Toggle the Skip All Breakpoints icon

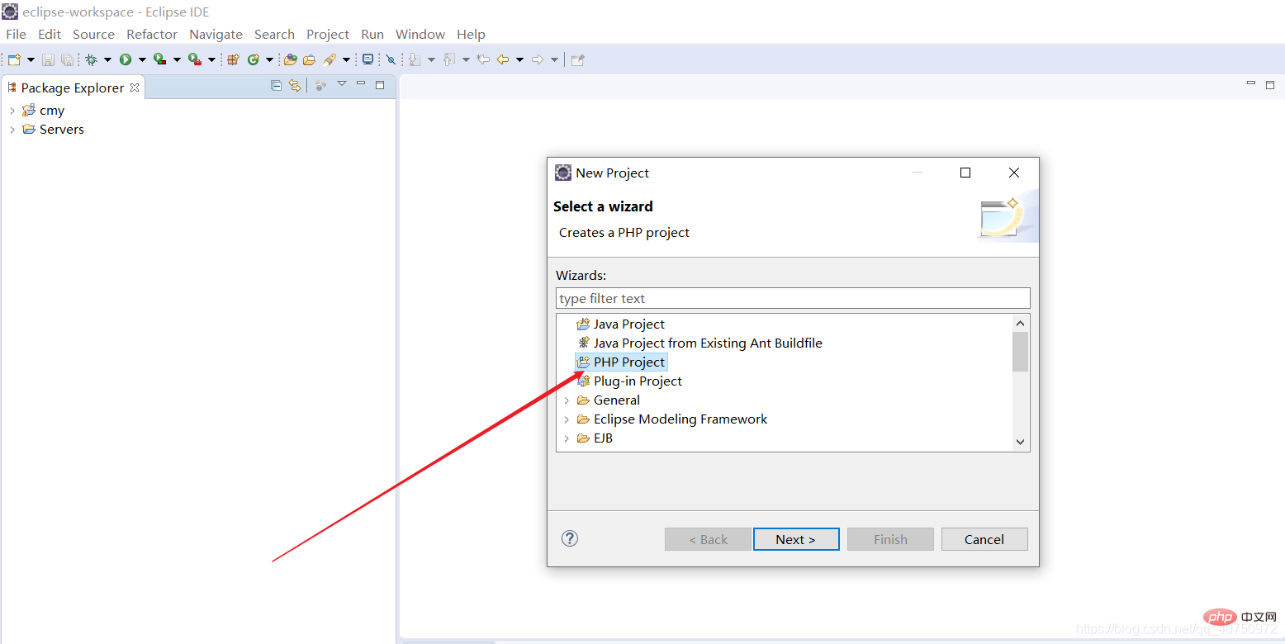(x=391, y=59)
